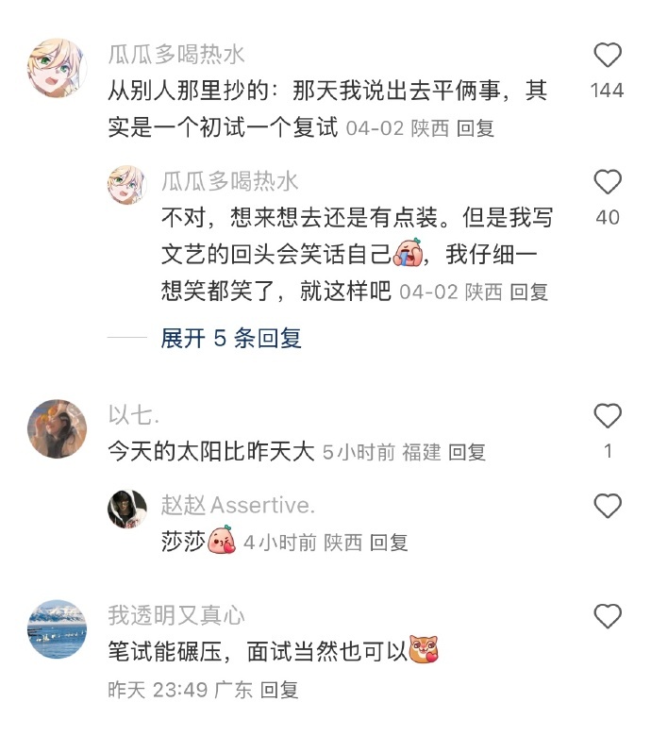Open 我透明又真心's seaside avatar
The width and height of the screenshot is (651, 736).
point(58,629)
